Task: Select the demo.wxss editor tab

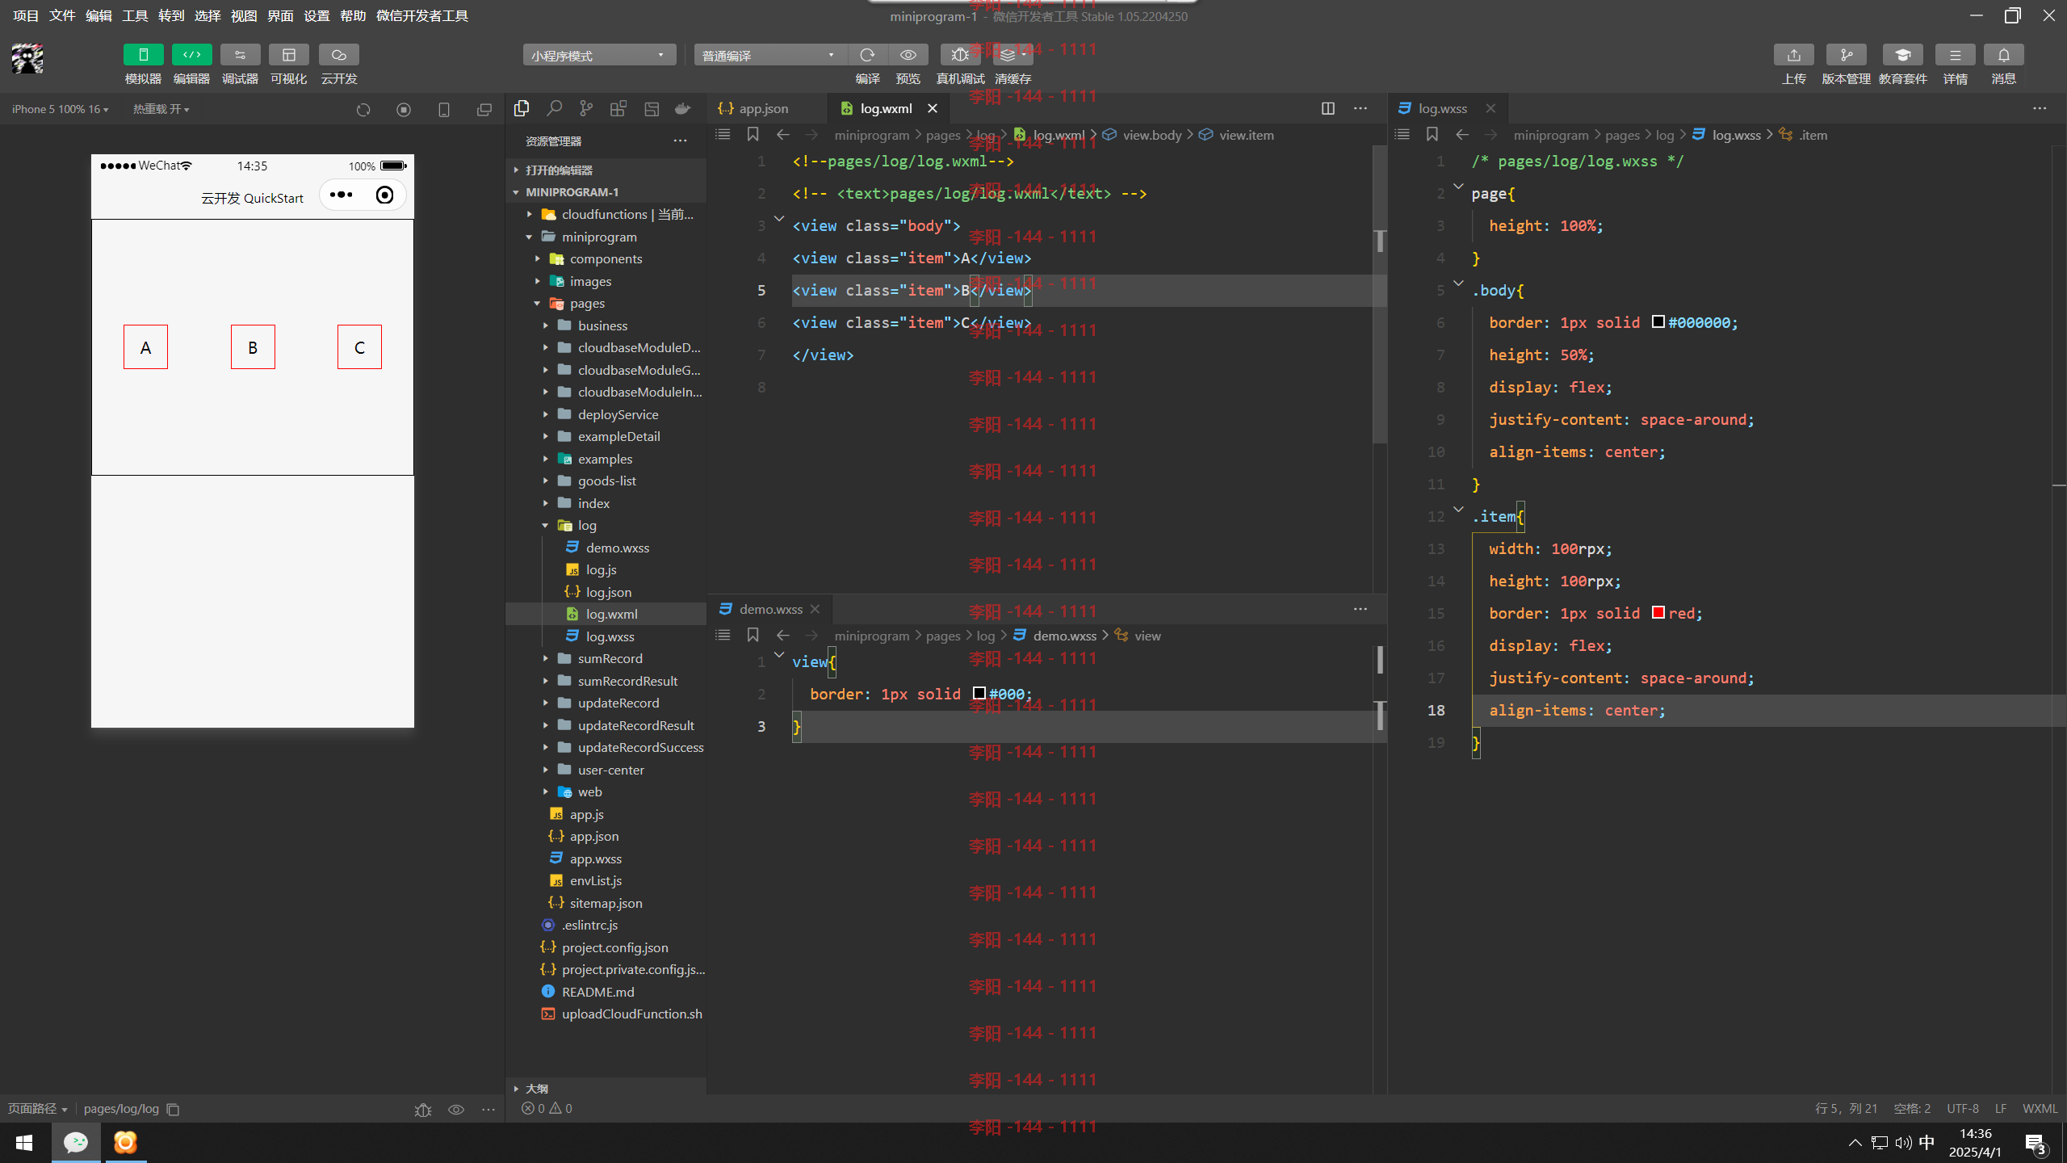Action: 771,609
